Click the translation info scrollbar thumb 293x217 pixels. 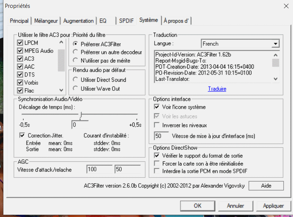pos(275,63)
